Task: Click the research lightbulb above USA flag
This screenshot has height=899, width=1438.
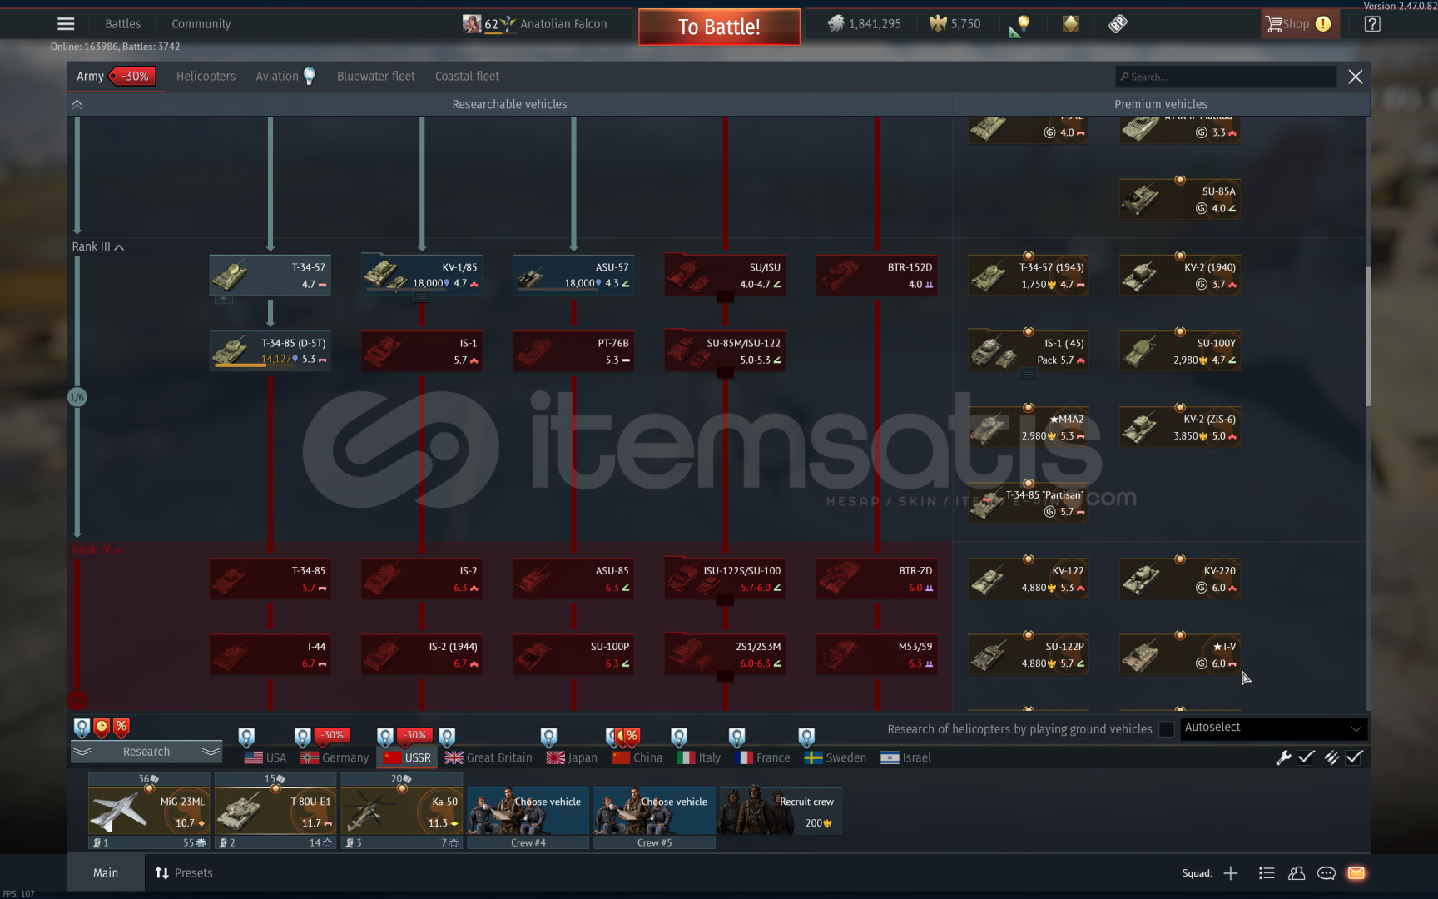Action: tap(246, 738)
